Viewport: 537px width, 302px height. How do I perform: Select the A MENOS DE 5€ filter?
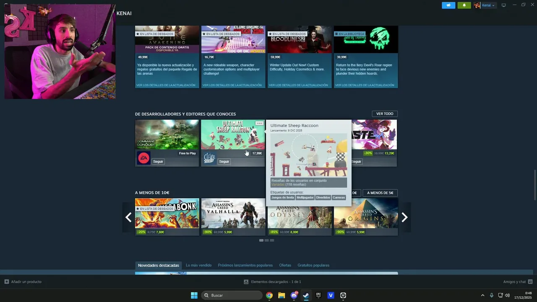click(x=380, y=193)
